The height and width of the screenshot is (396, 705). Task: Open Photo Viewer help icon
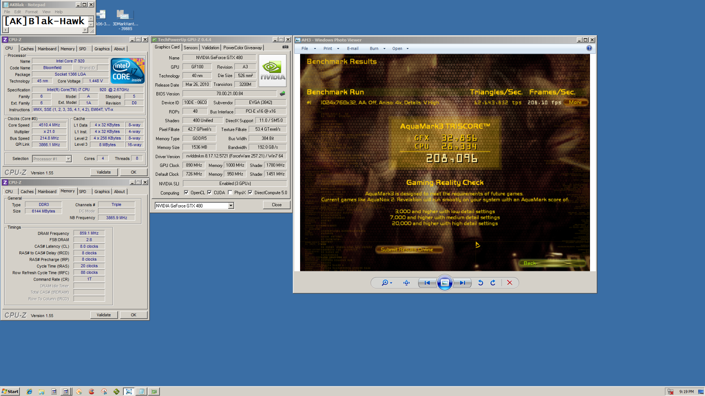(589, 48)
